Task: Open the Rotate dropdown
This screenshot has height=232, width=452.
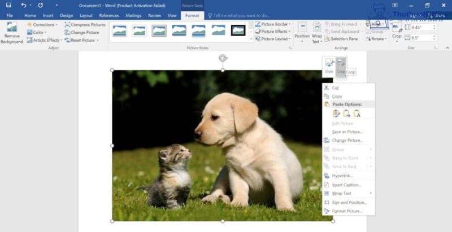Action: pyautogui.click(x=376, y=39)
